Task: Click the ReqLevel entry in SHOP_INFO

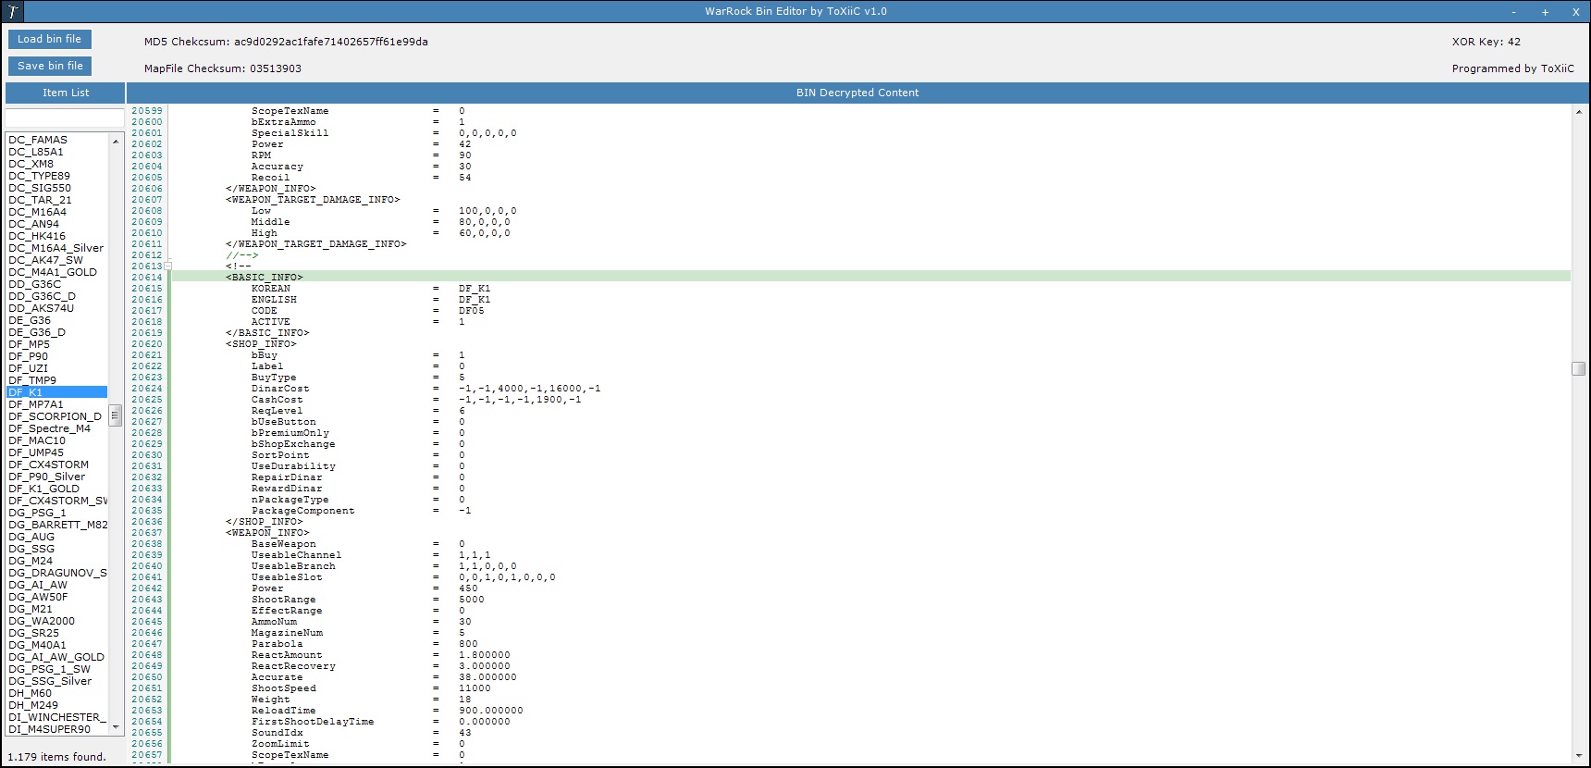Action: [358, 411]
